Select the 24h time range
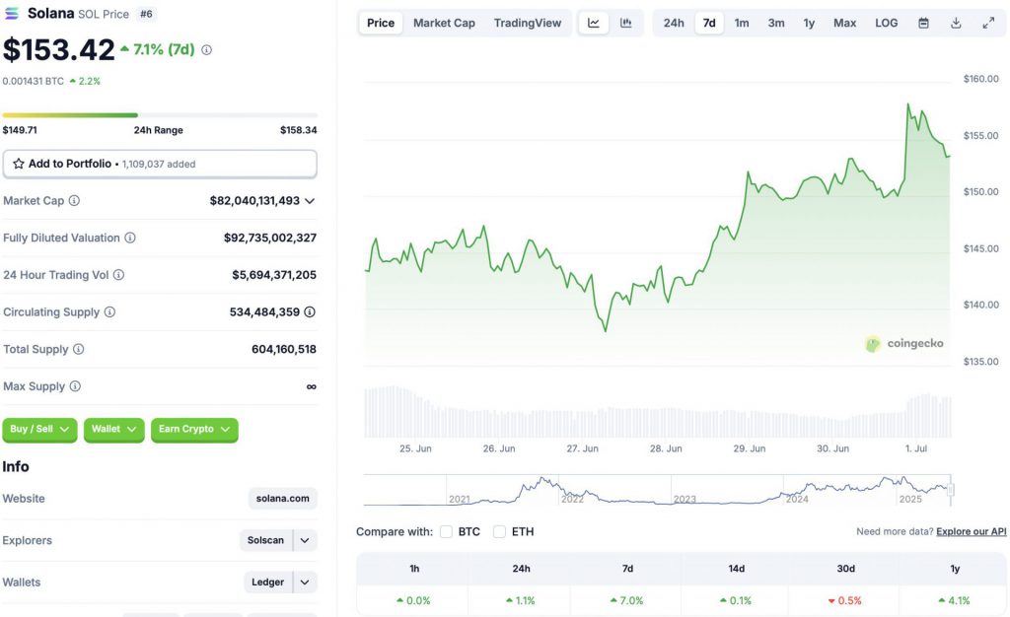 point(674,23)
